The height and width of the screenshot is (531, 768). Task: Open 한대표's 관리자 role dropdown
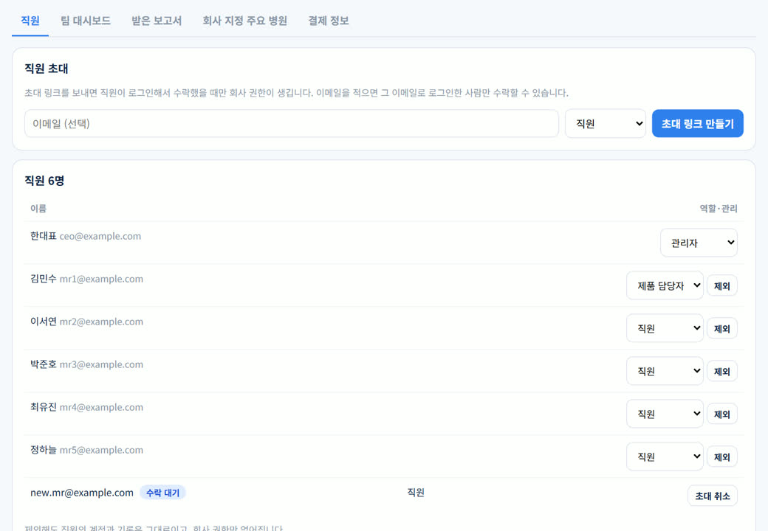tap(699, 243)
